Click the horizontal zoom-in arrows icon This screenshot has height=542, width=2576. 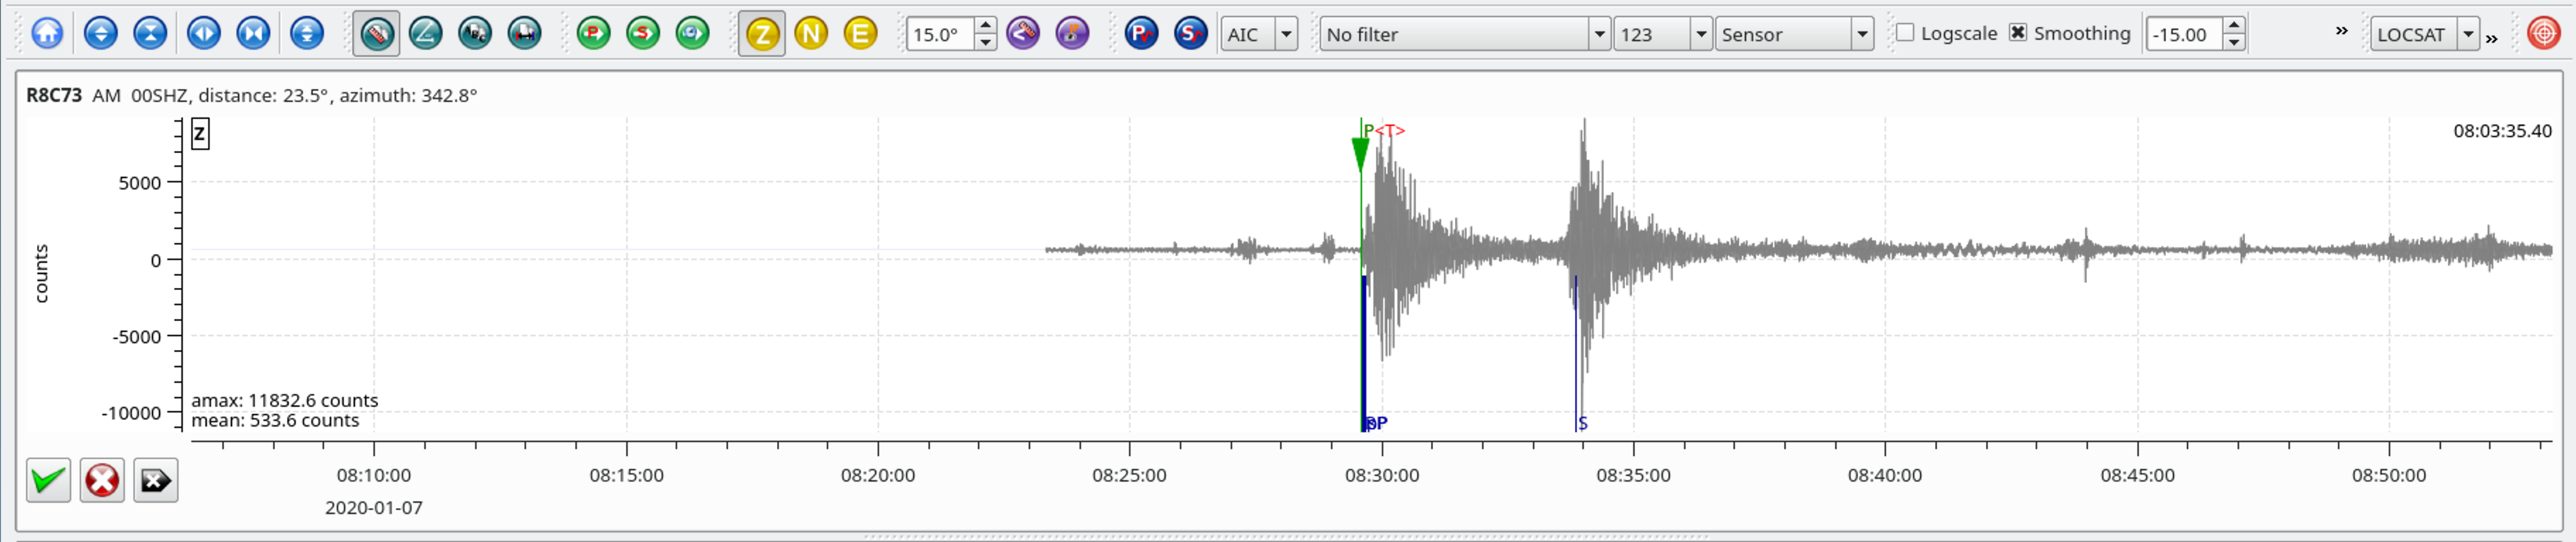point(203,33)
